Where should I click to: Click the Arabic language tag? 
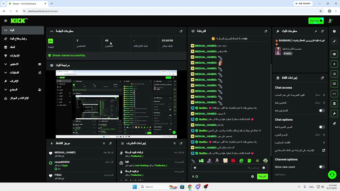[x=288, y=53]
